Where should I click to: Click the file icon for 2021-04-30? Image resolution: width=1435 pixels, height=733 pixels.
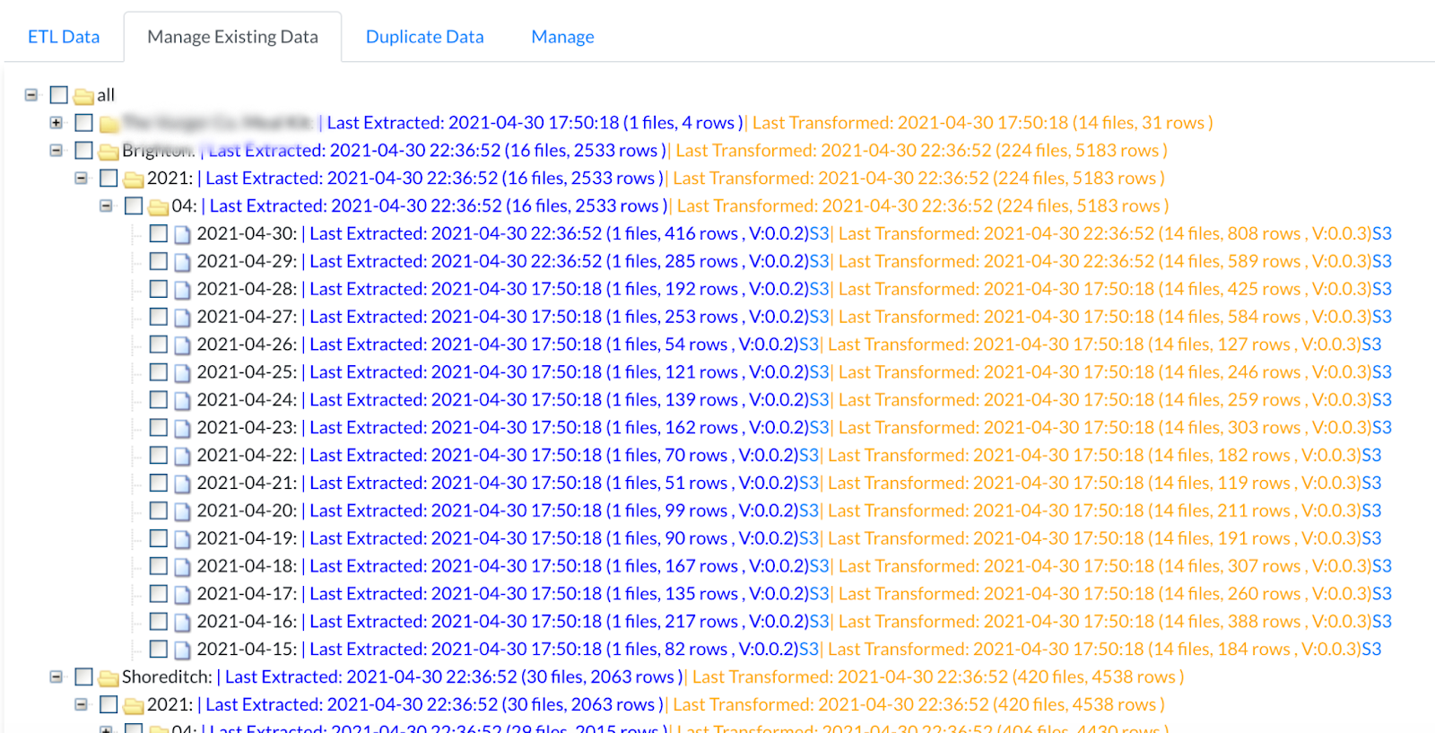point(182,235)
